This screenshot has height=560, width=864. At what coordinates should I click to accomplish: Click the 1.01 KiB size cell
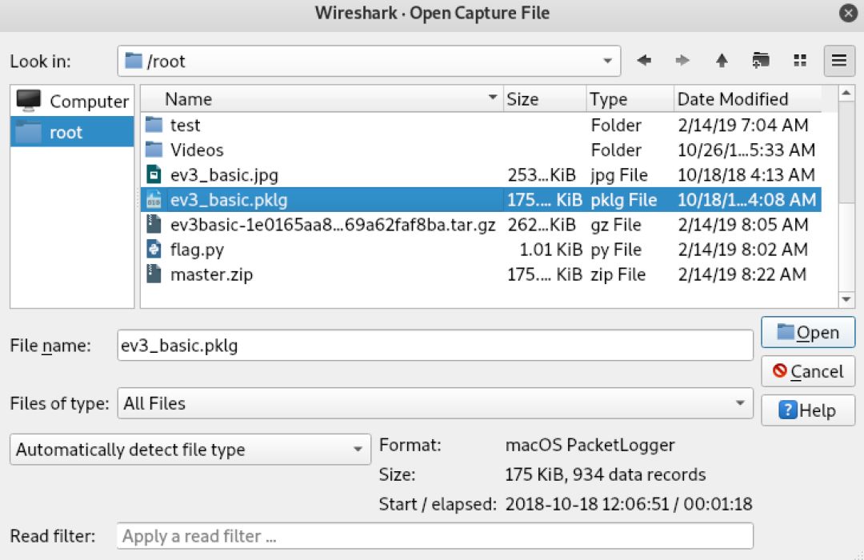(550, 249)
